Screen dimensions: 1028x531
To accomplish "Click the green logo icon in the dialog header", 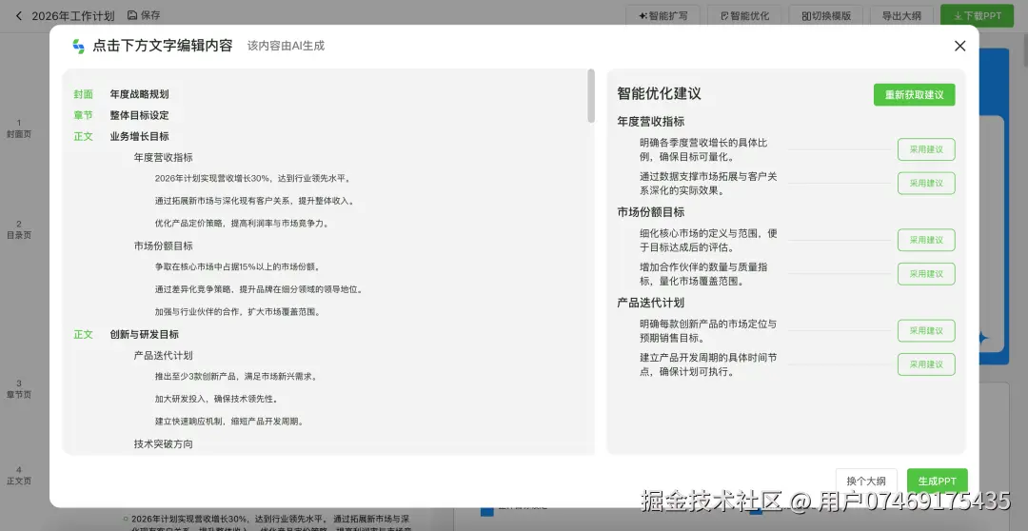I will coord(79,46).
